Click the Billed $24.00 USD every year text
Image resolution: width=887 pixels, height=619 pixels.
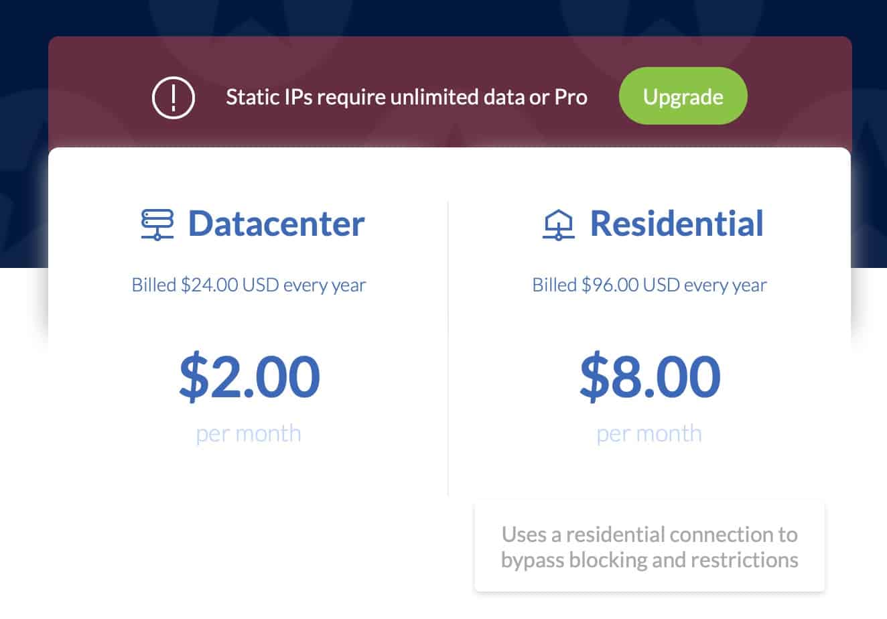249,285
